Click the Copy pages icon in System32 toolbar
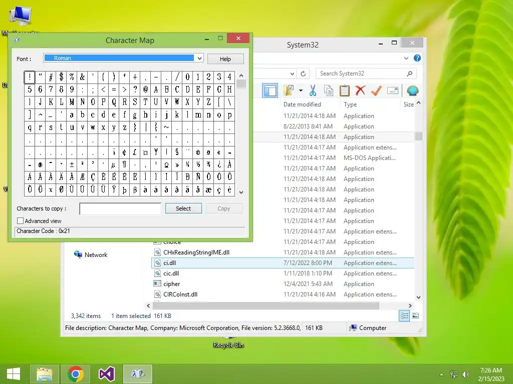The width and height of the screenshot is (513, 384). coord(329,90)
